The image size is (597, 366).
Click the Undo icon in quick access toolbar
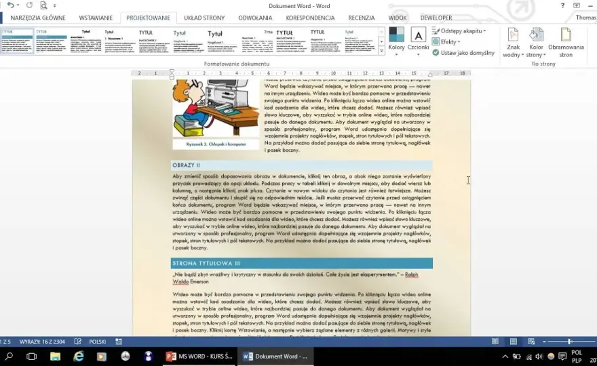point(10,5)
